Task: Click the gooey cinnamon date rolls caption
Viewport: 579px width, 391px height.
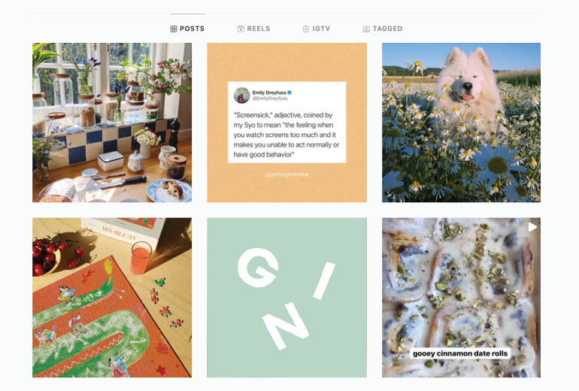Action: coord(460,353)
